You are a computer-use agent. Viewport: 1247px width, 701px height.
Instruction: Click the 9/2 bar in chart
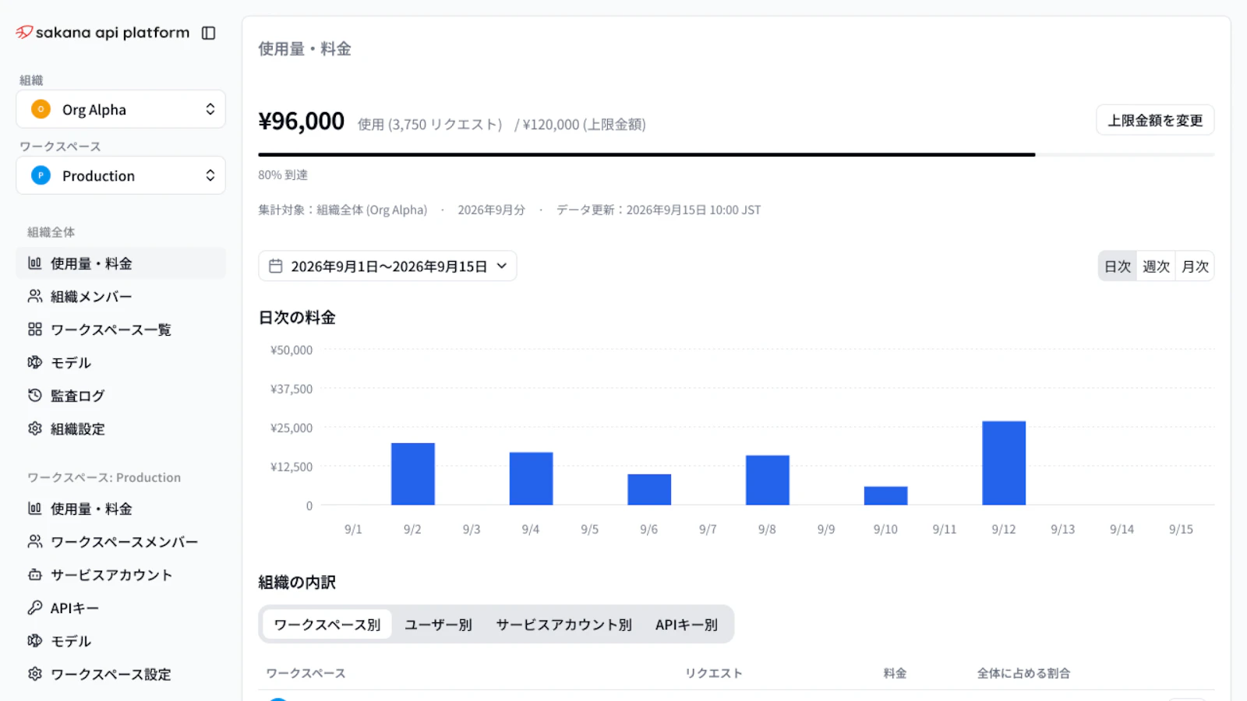pyautogui.click(x=413, y=474)
